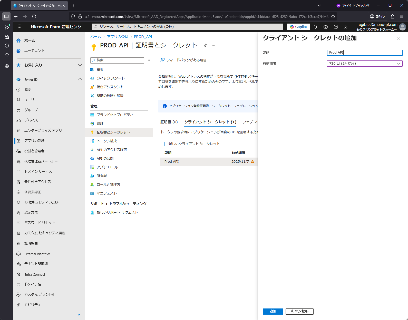Screen dimensions: 408x320
Task: Click the feedback icon in top bar
Action: [346, 27]
